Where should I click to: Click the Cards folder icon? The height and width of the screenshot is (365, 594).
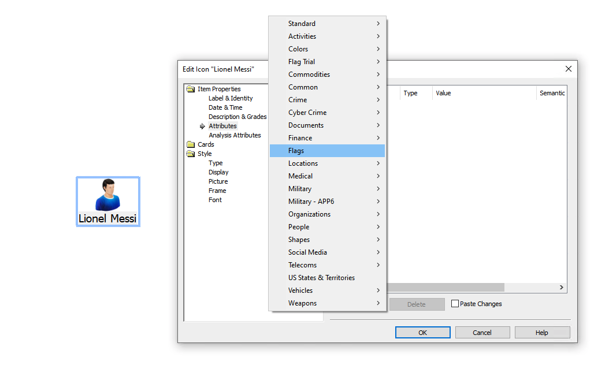(x=191, y=144)
